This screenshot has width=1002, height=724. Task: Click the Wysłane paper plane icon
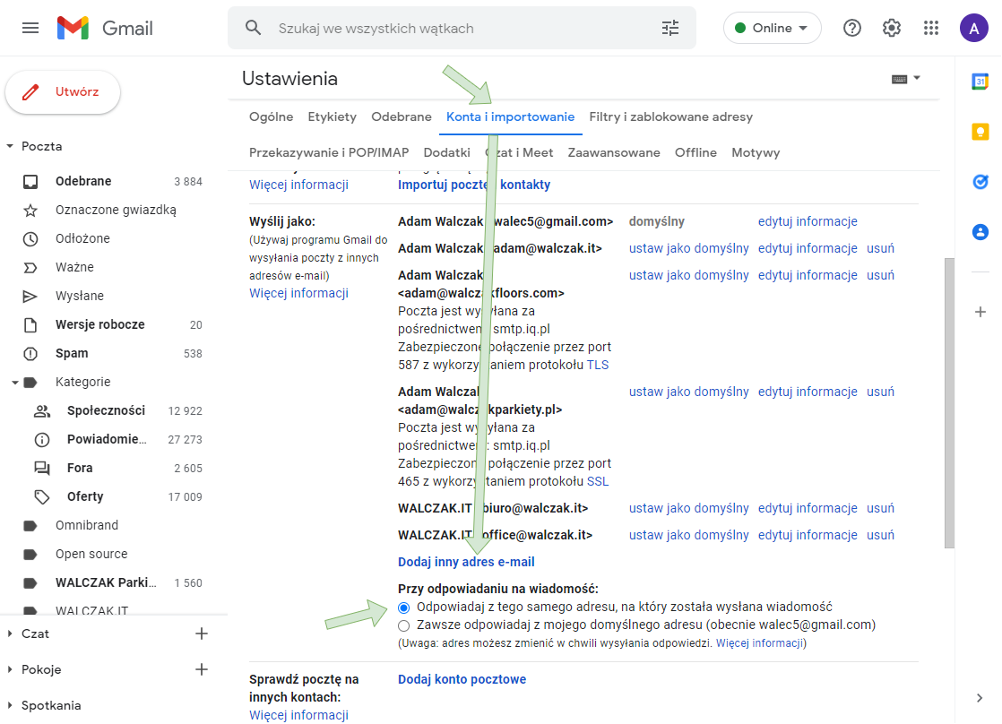click(x=30, y=297)
